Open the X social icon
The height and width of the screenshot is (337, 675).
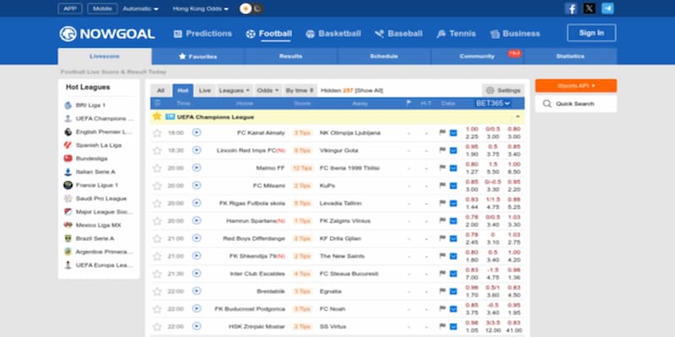click(589, 8)
